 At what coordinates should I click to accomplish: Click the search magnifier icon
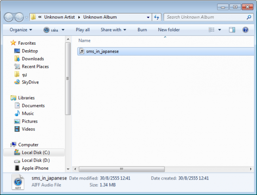click(249, 17)
